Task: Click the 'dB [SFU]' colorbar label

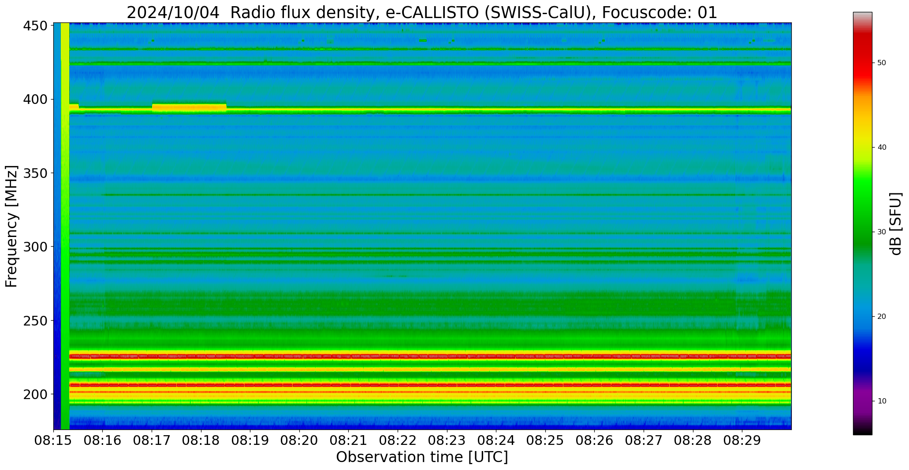Action: [896, 224]
